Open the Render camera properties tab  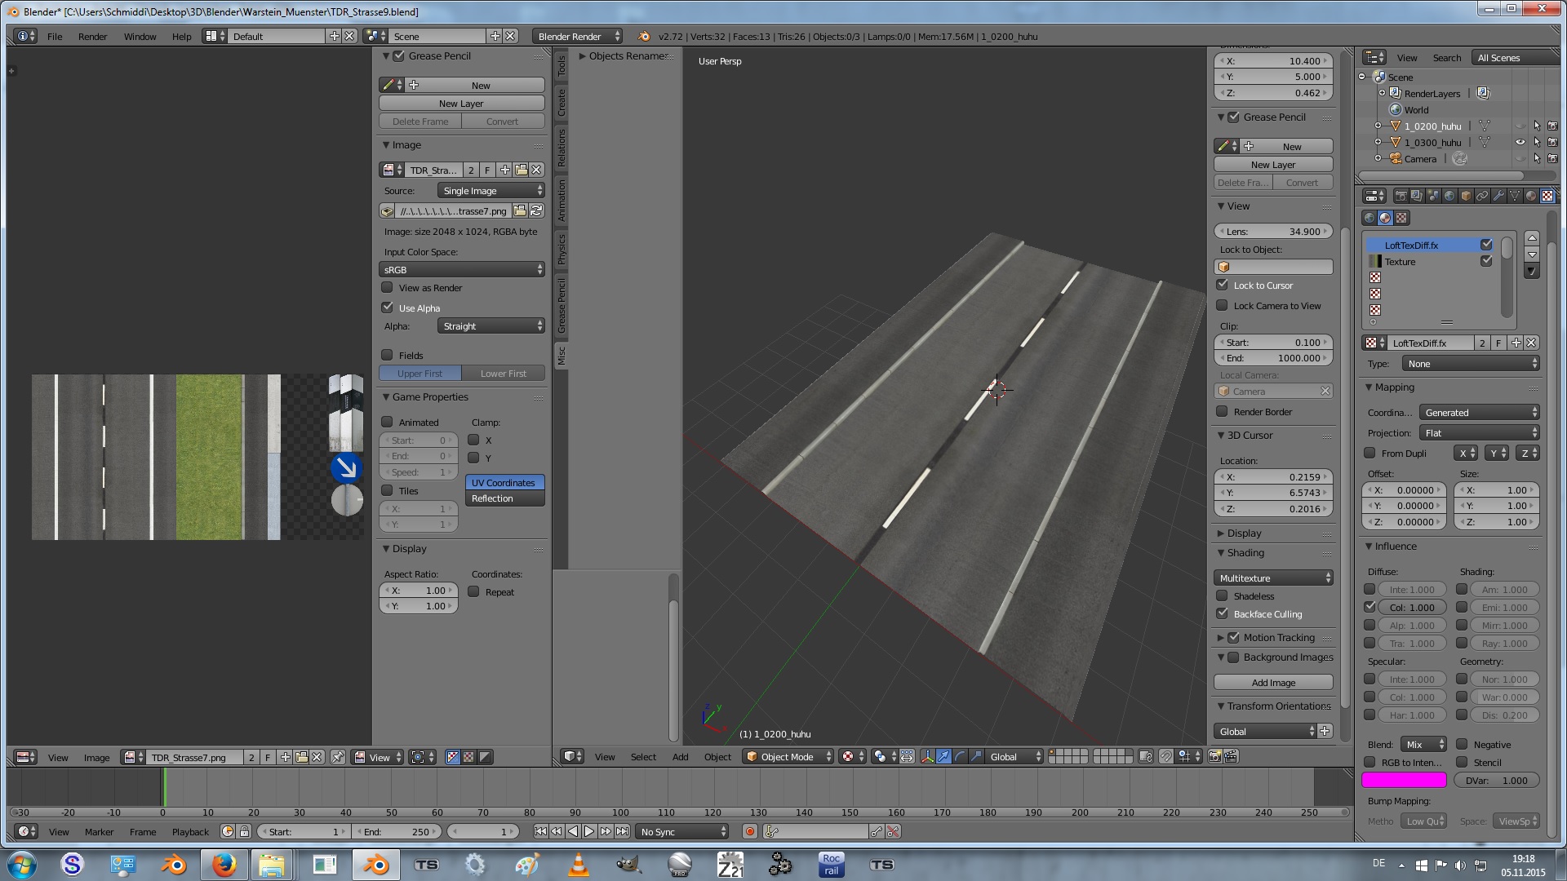point(1401,196)
